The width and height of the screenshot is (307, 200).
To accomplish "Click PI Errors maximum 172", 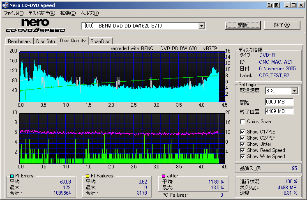I will point(67,188).
